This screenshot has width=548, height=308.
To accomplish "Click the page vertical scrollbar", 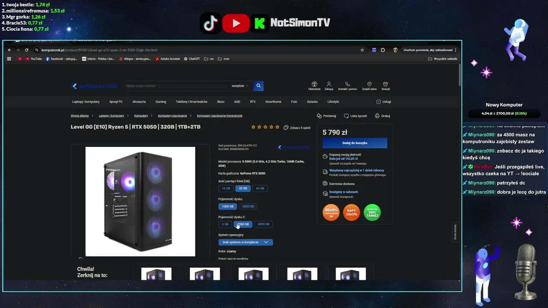I will point(460,75).
